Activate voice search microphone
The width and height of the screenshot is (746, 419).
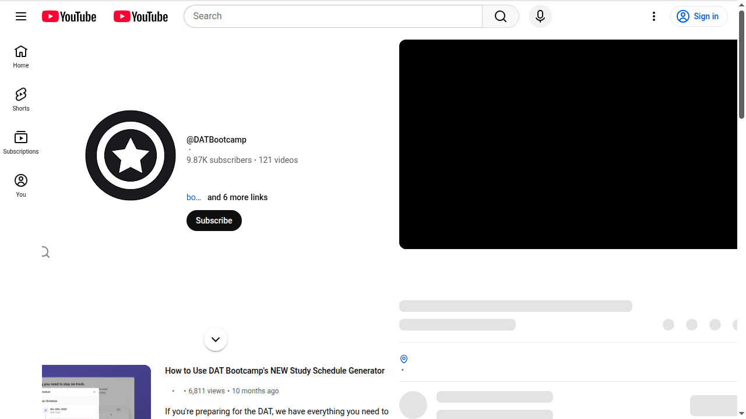pos(540,16)
